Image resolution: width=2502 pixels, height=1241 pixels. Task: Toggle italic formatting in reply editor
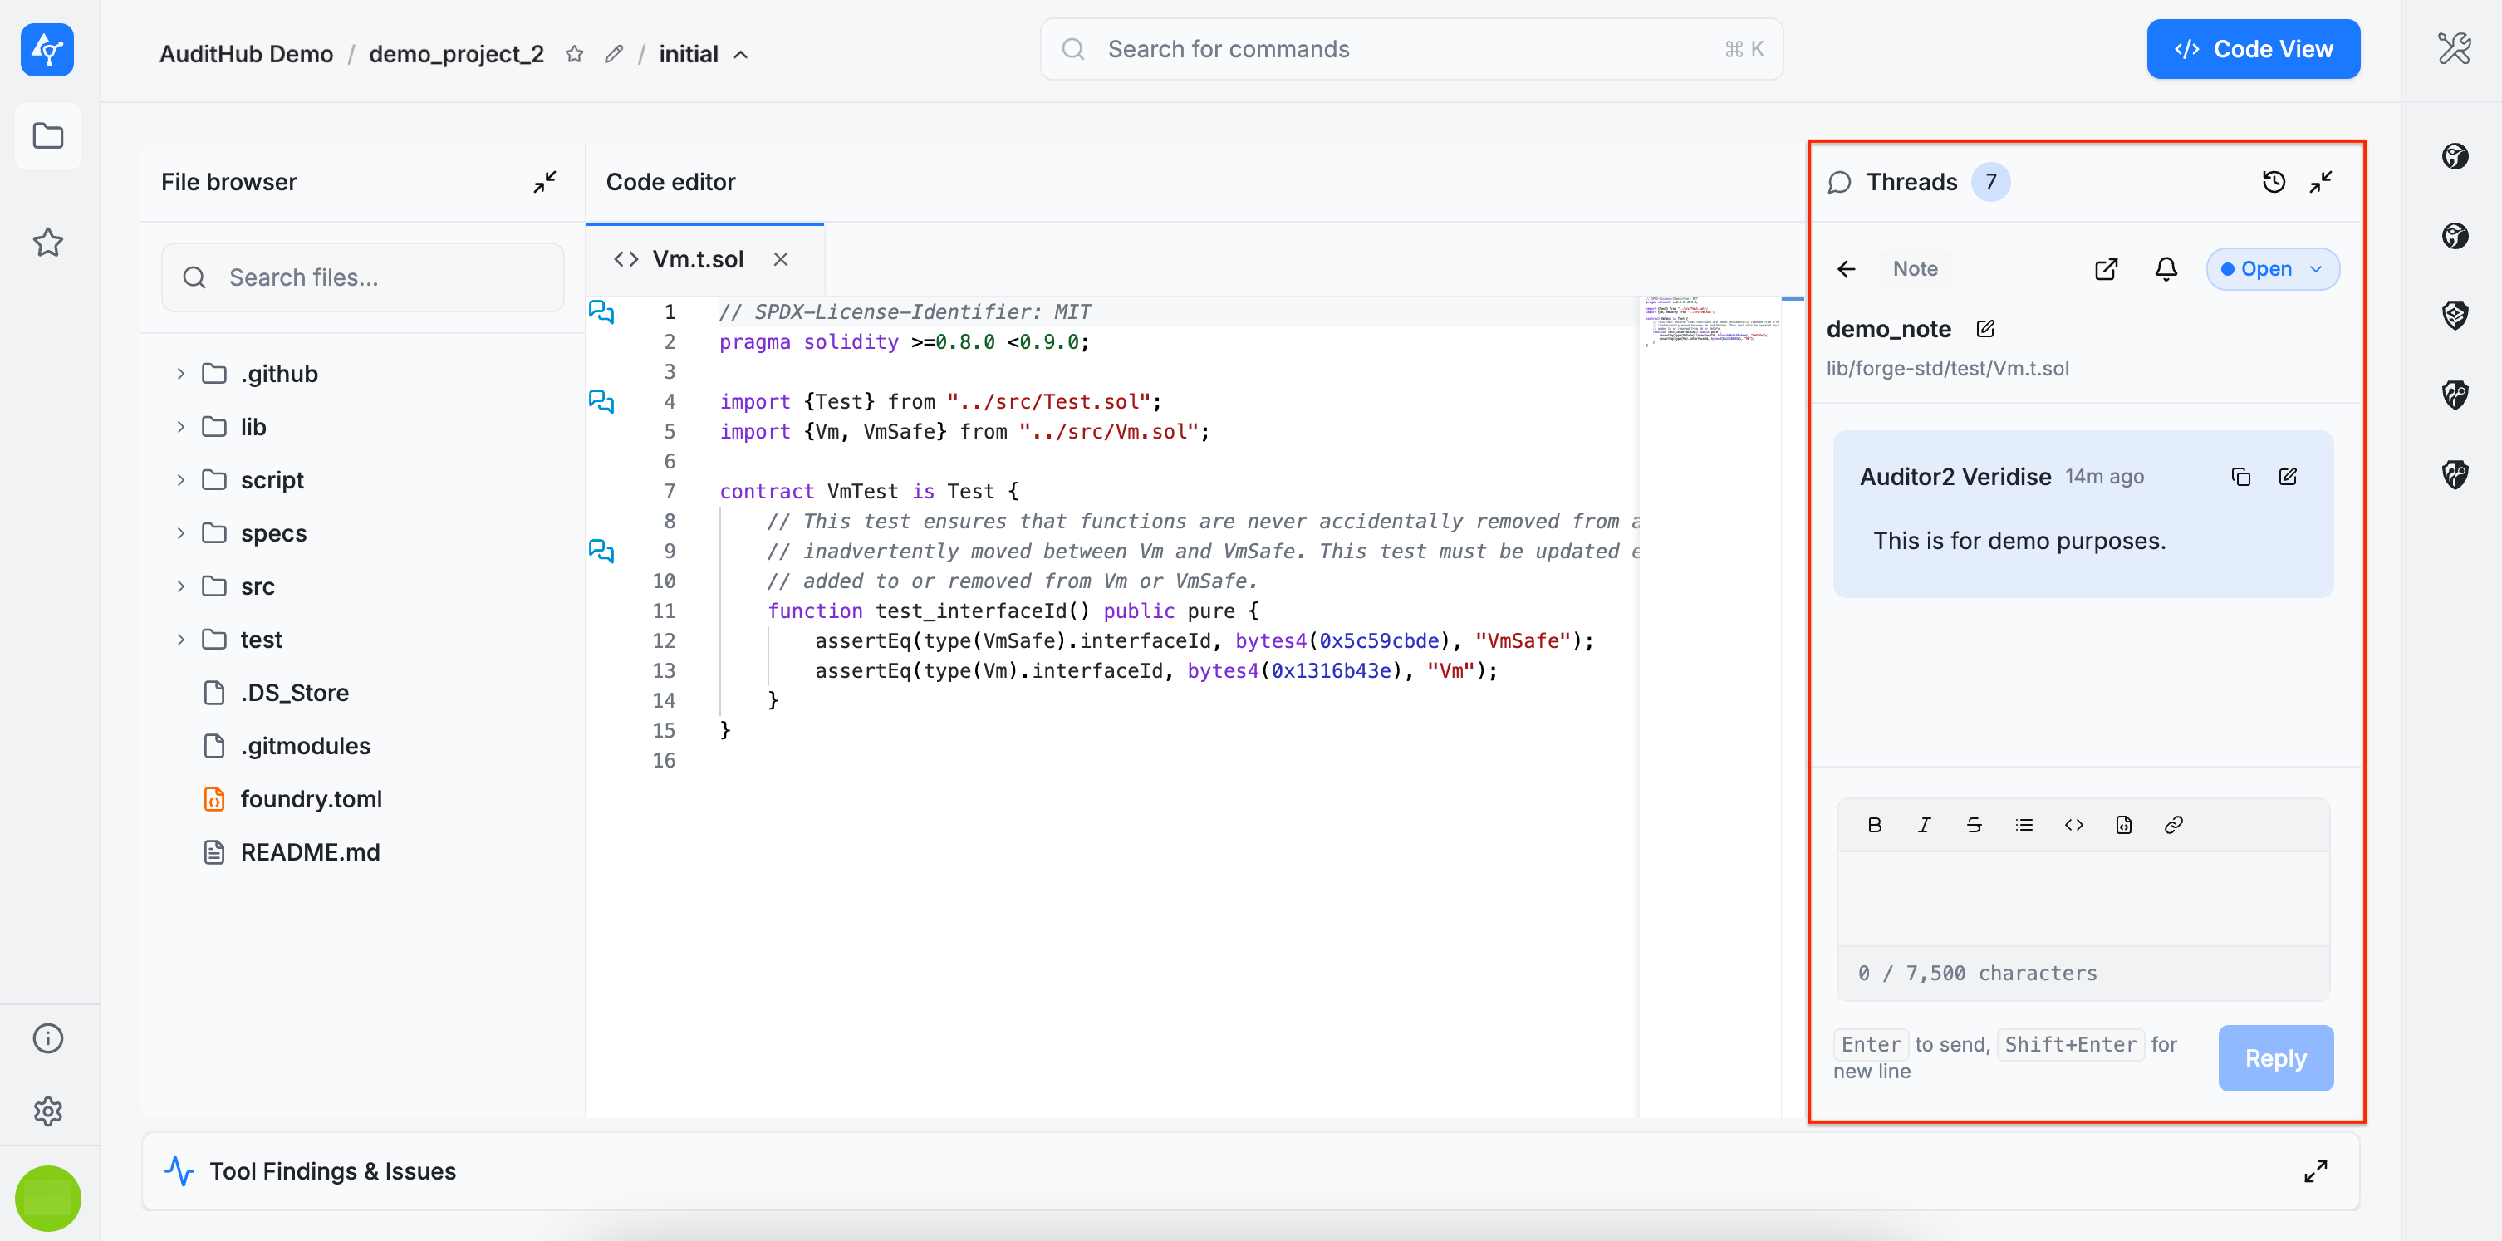click(1924, 824)
